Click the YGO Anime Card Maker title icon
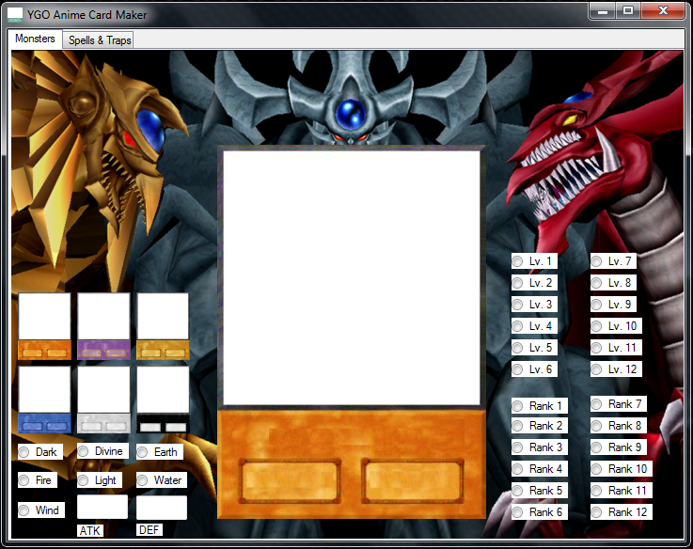 tap(15, 15)
